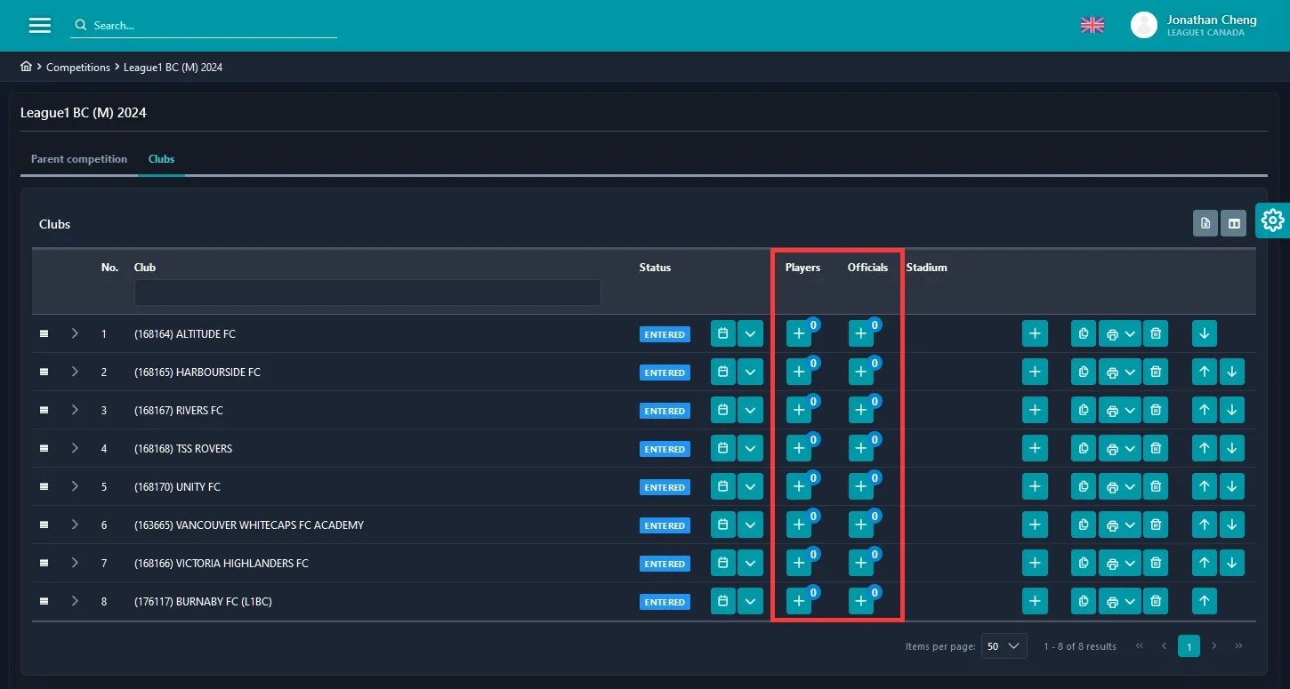Open the column chooser icon

click(1234, 223)
